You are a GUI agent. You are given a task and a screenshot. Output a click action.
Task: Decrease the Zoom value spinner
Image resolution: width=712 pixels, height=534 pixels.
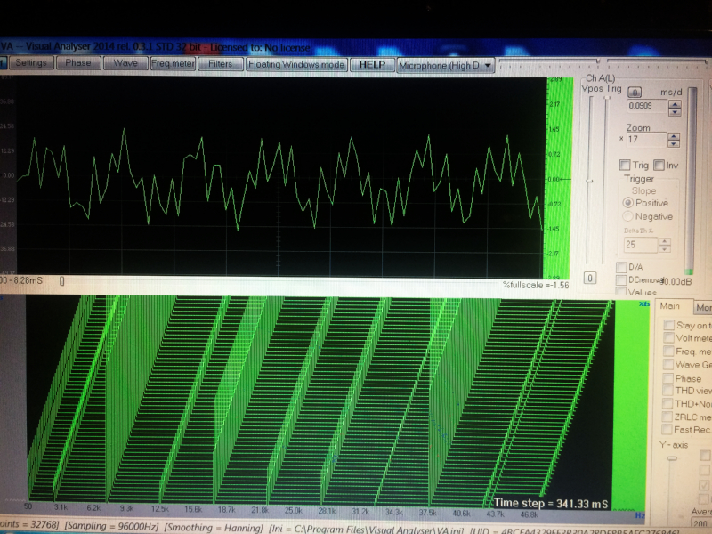click(671, 142)
